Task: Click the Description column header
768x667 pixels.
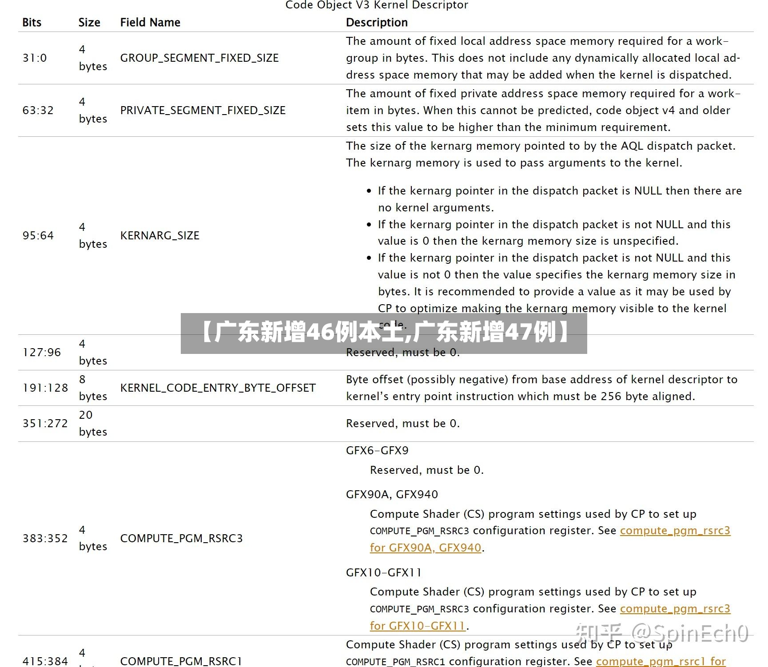Action: (x=377, y=23)
